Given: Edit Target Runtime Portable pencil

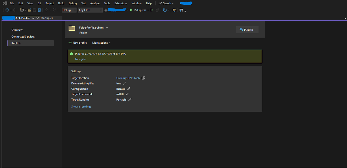Looking at the screenshot, I should point(130,100).
